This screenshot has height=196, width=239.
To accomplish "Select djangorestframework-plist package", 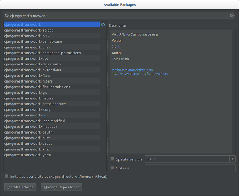I will [51, 138].
